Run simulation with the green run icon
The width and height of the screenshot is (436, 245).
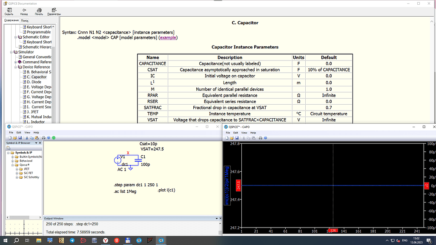click(53, 138)
